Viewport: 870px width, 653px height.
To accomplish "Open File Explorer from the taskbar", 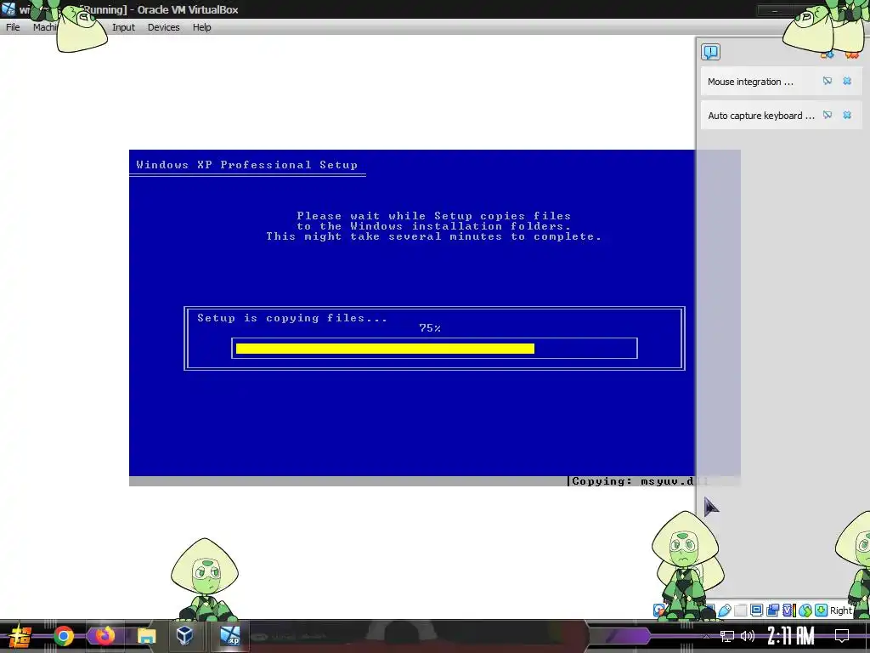I will 146,636.
